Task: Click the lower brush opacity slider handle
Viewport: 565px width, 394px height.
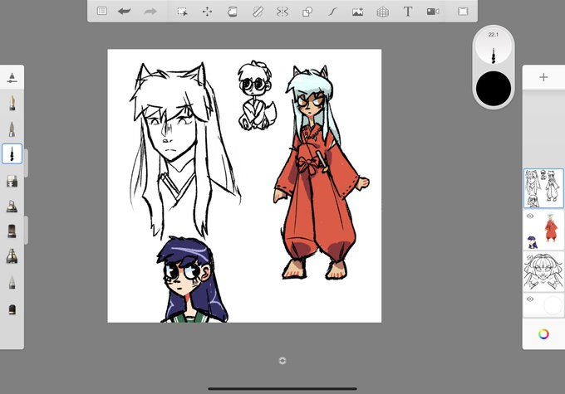Action: point(27,230)
